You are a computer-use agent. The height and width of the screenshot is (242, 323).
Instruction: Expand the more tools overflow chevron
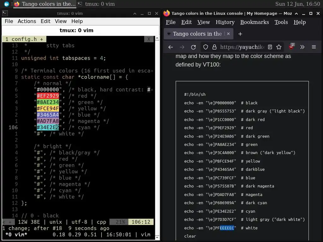pos(302,47)
